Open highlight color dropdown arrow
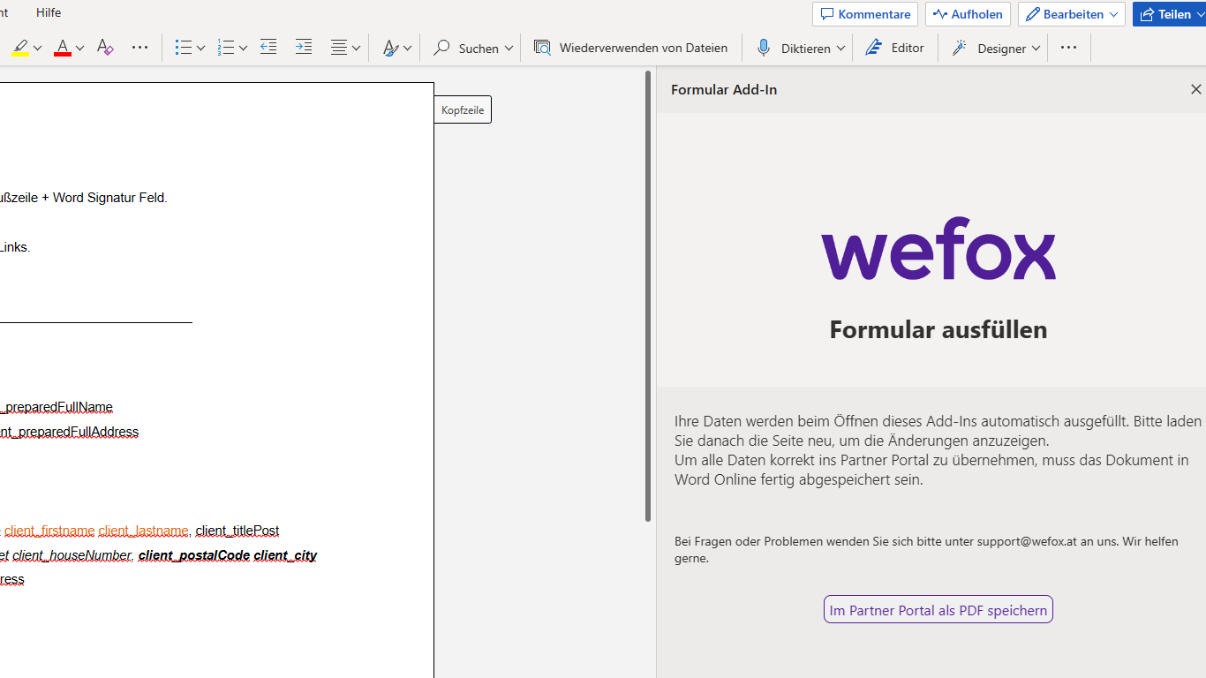1206x678 pixels. (37, 48)
